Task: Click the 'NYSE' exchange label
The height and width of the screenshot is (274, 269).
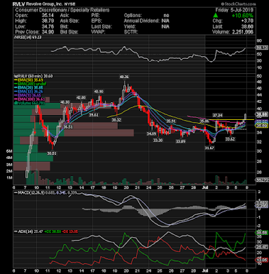Action: coord(70,4)
